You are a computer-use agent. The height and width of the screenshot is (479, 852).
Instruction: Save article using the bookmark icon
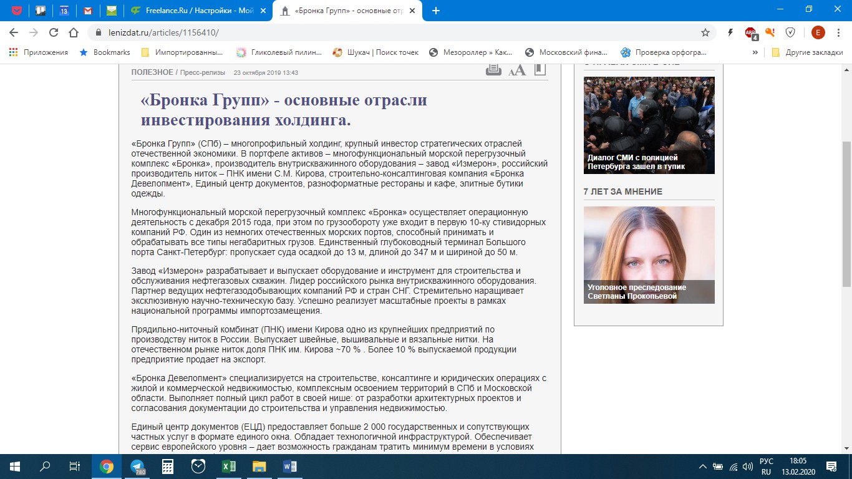540,69
